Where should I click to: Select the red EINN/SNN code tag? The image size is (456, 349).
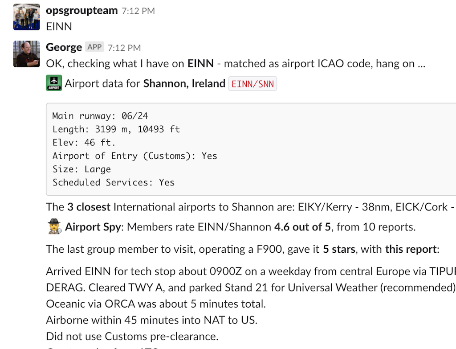tap(252, 84)
